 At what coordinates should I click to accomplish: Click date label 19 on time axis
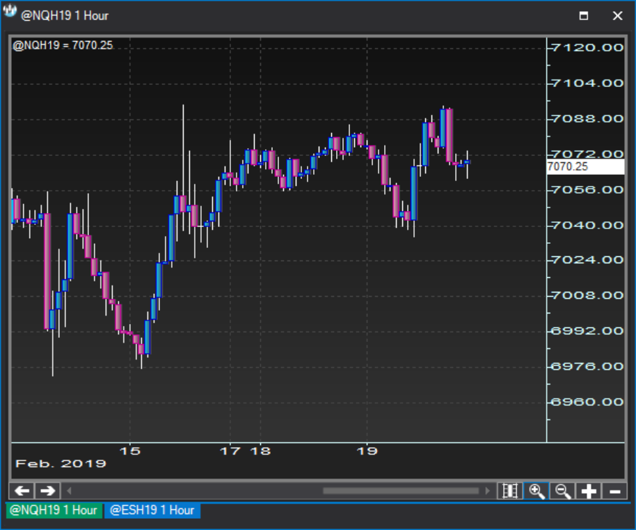tap(367, 451)
